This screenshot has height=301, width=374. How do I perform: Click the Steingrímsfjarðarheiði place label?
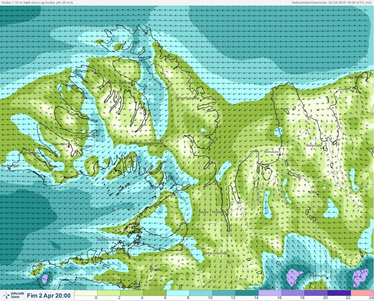click(x=146, y=143)
